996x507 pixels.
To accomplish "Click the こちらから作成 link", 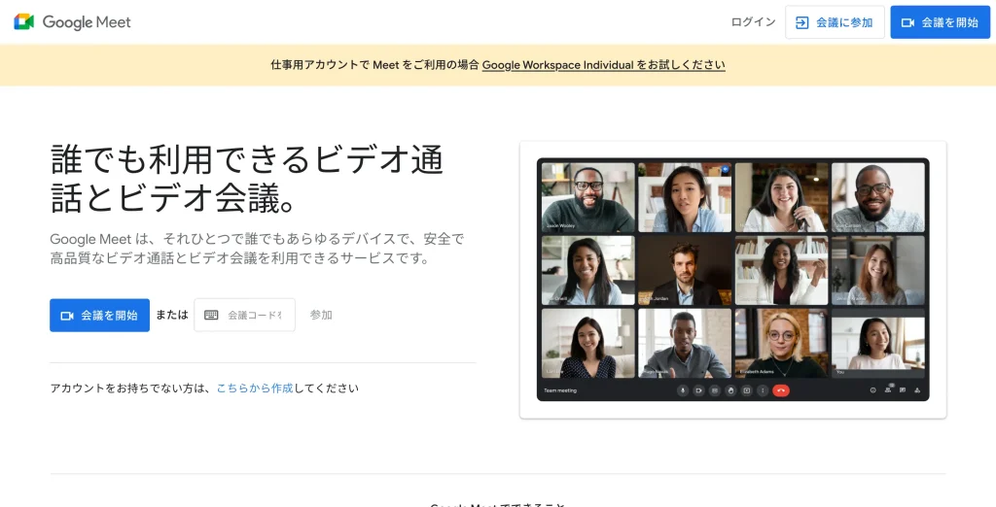I will 254,389.
